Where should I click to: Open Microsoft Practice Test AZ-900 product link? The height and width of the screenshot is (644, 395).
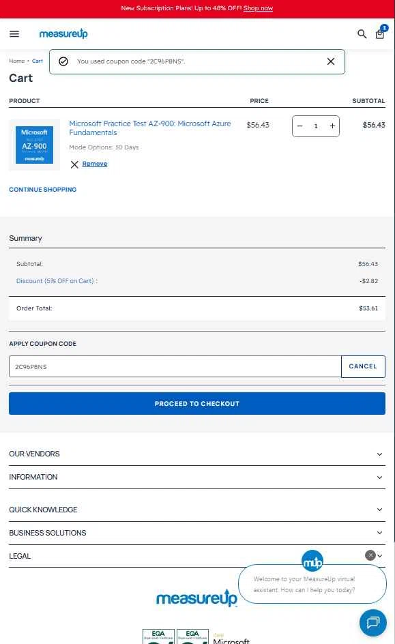point(150,128)
